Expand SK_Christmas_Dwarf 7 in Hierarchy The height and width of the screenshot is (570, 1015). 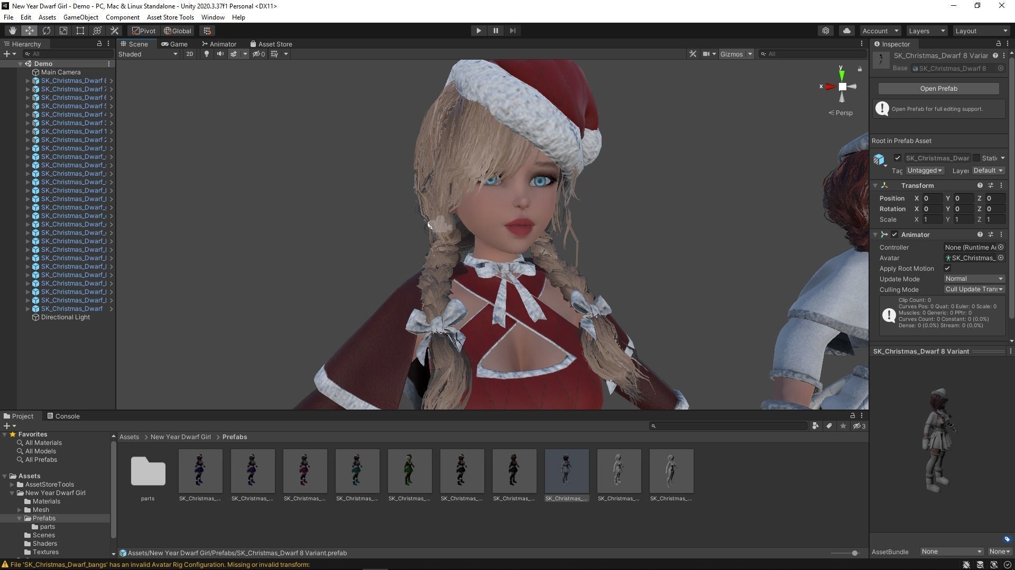click(27, 89)
